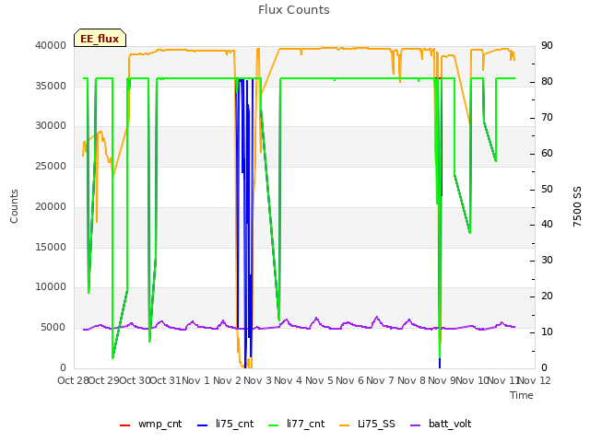Click the 15000 left axis tick label

(x=51, y=248)
